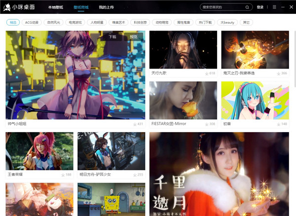The width and height of the screenshot is (296, 216).
Task: Select the 精选 category filter
Action: 13,23
